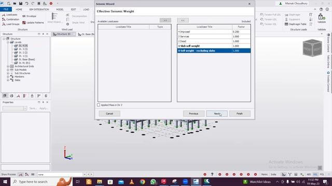Open the FILE menu
The image size is (332, 186).
tap(6, 9)
